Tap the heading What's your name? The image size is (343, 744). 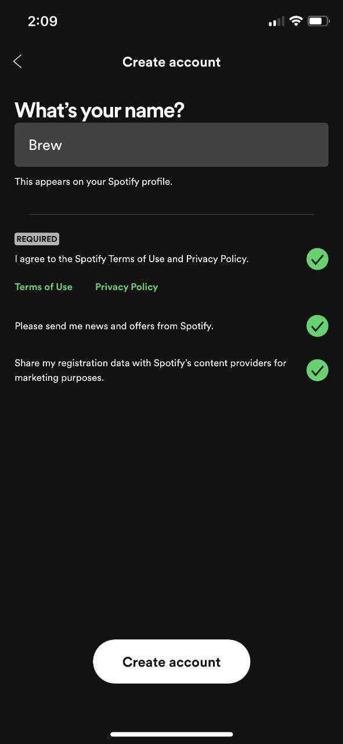click(x=99, y=110)
